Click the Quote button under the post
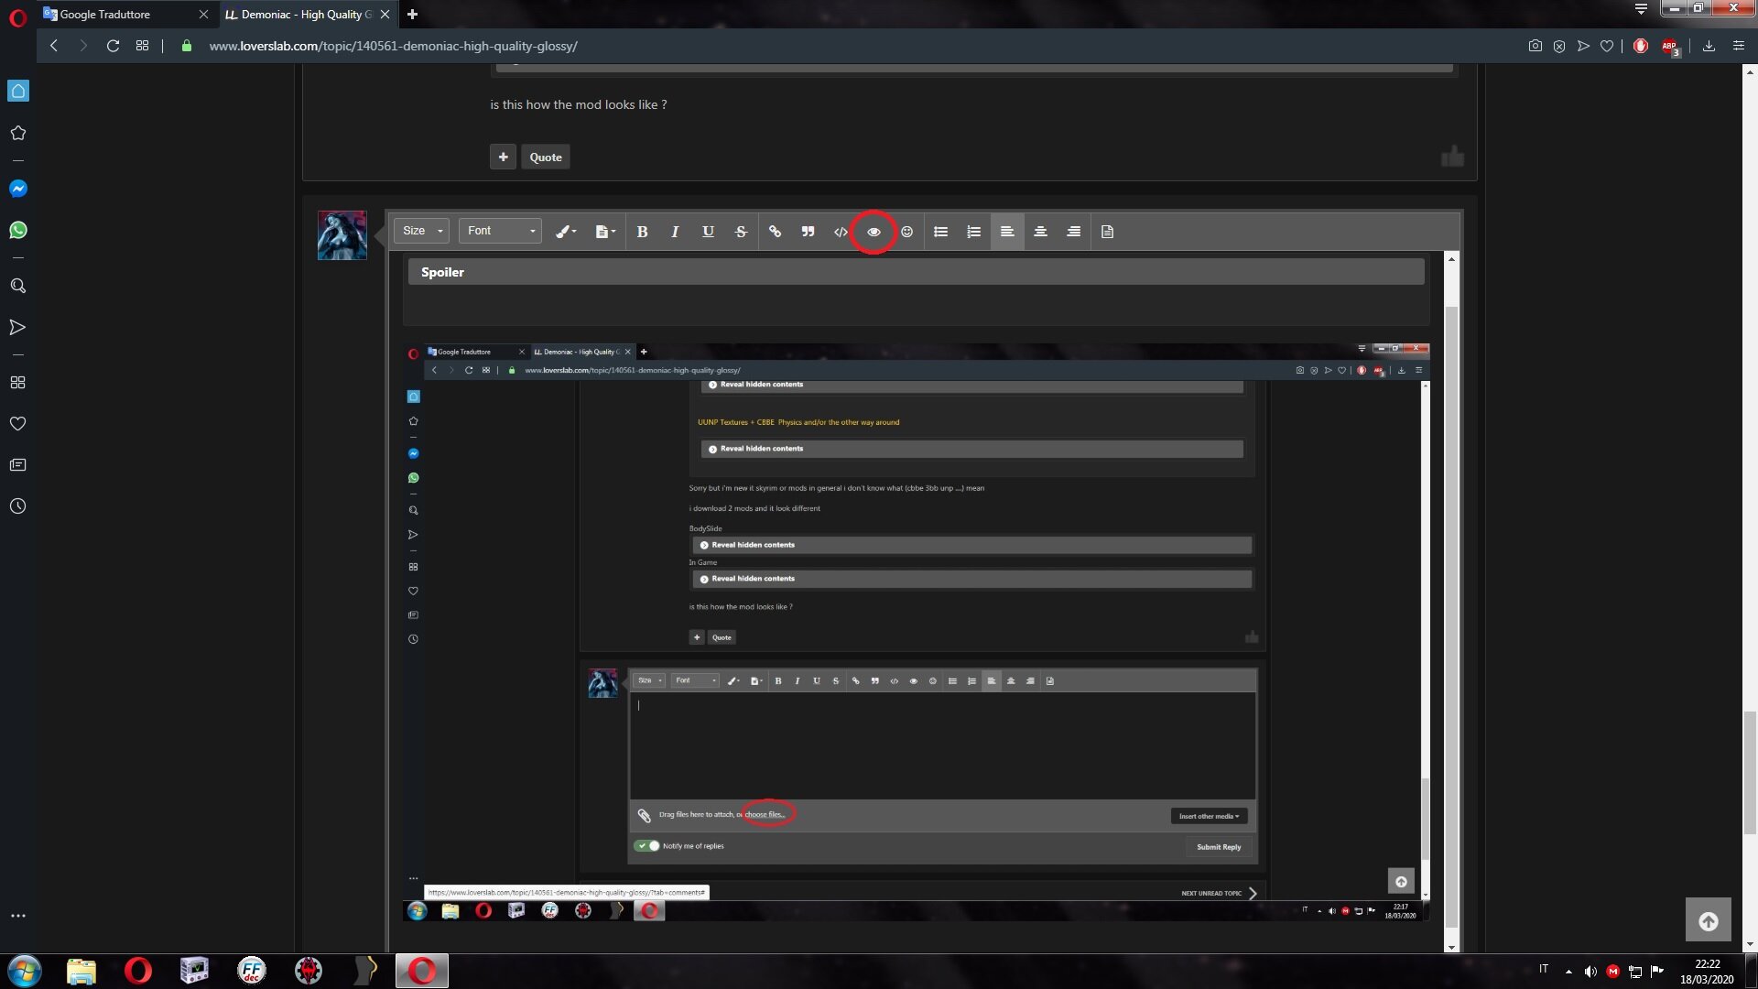This screenshot has height=989, width=1758. click(x=546, y=157)
